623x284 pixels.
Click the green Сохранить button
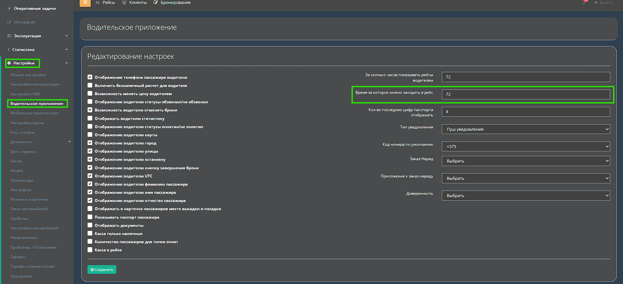click(102, 270)
